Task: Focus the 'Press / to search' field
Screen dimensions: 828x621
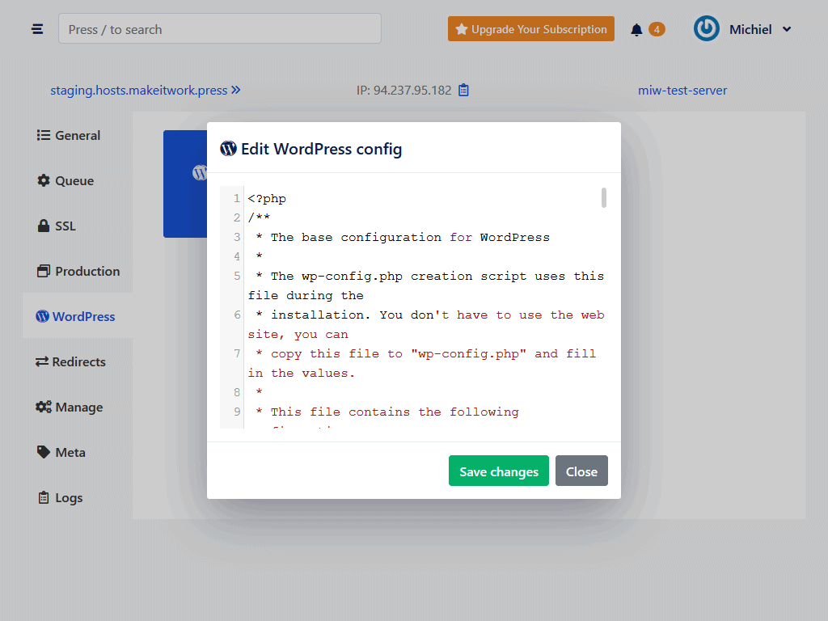Action: 220,28
